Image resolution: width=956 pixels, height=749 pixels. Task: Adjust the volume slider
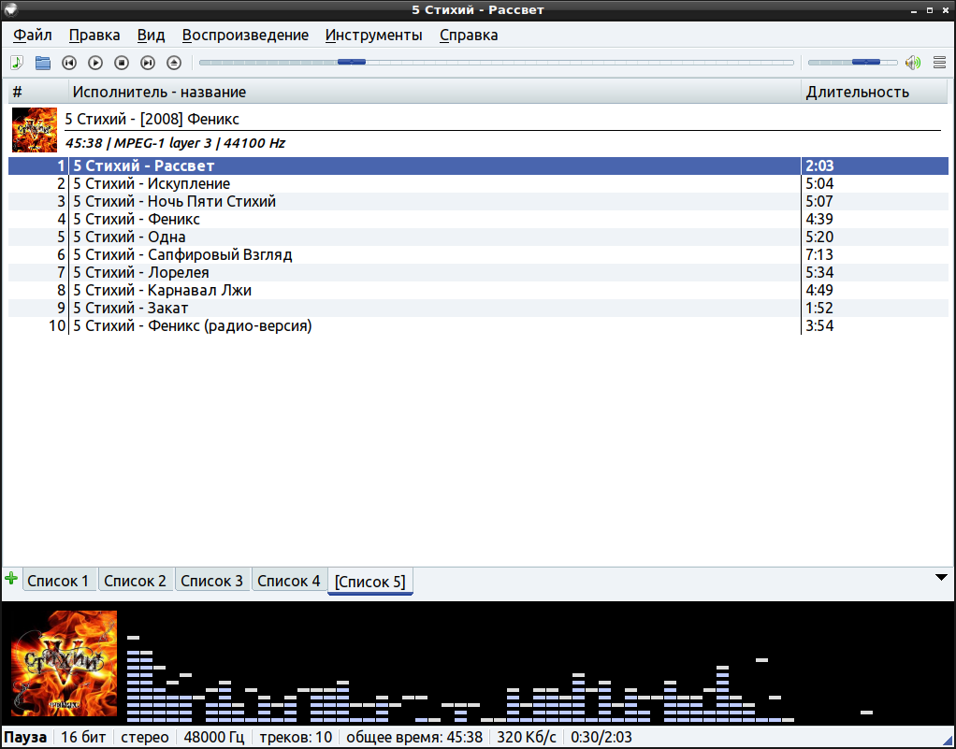click(851, 63)
